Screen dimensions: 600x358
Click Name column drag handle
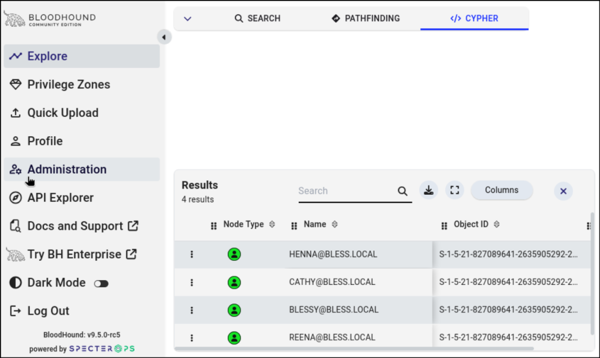coord(294,226)
